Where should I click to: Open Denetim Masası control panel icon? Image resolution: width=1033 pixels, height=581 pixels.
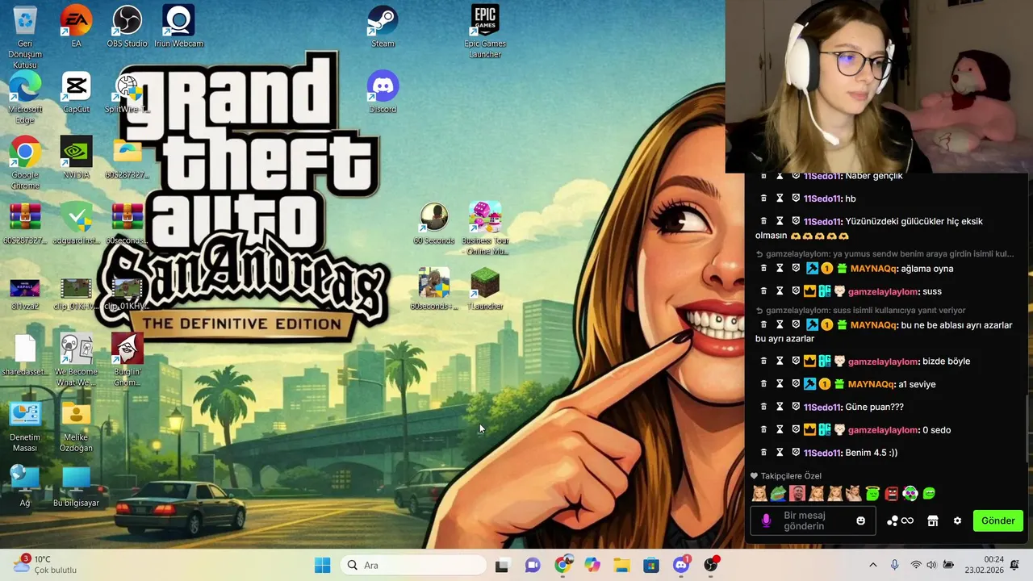(25, 424)
